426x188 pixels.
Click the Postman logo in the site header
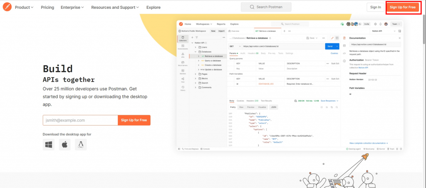click(x=7, y=7)
